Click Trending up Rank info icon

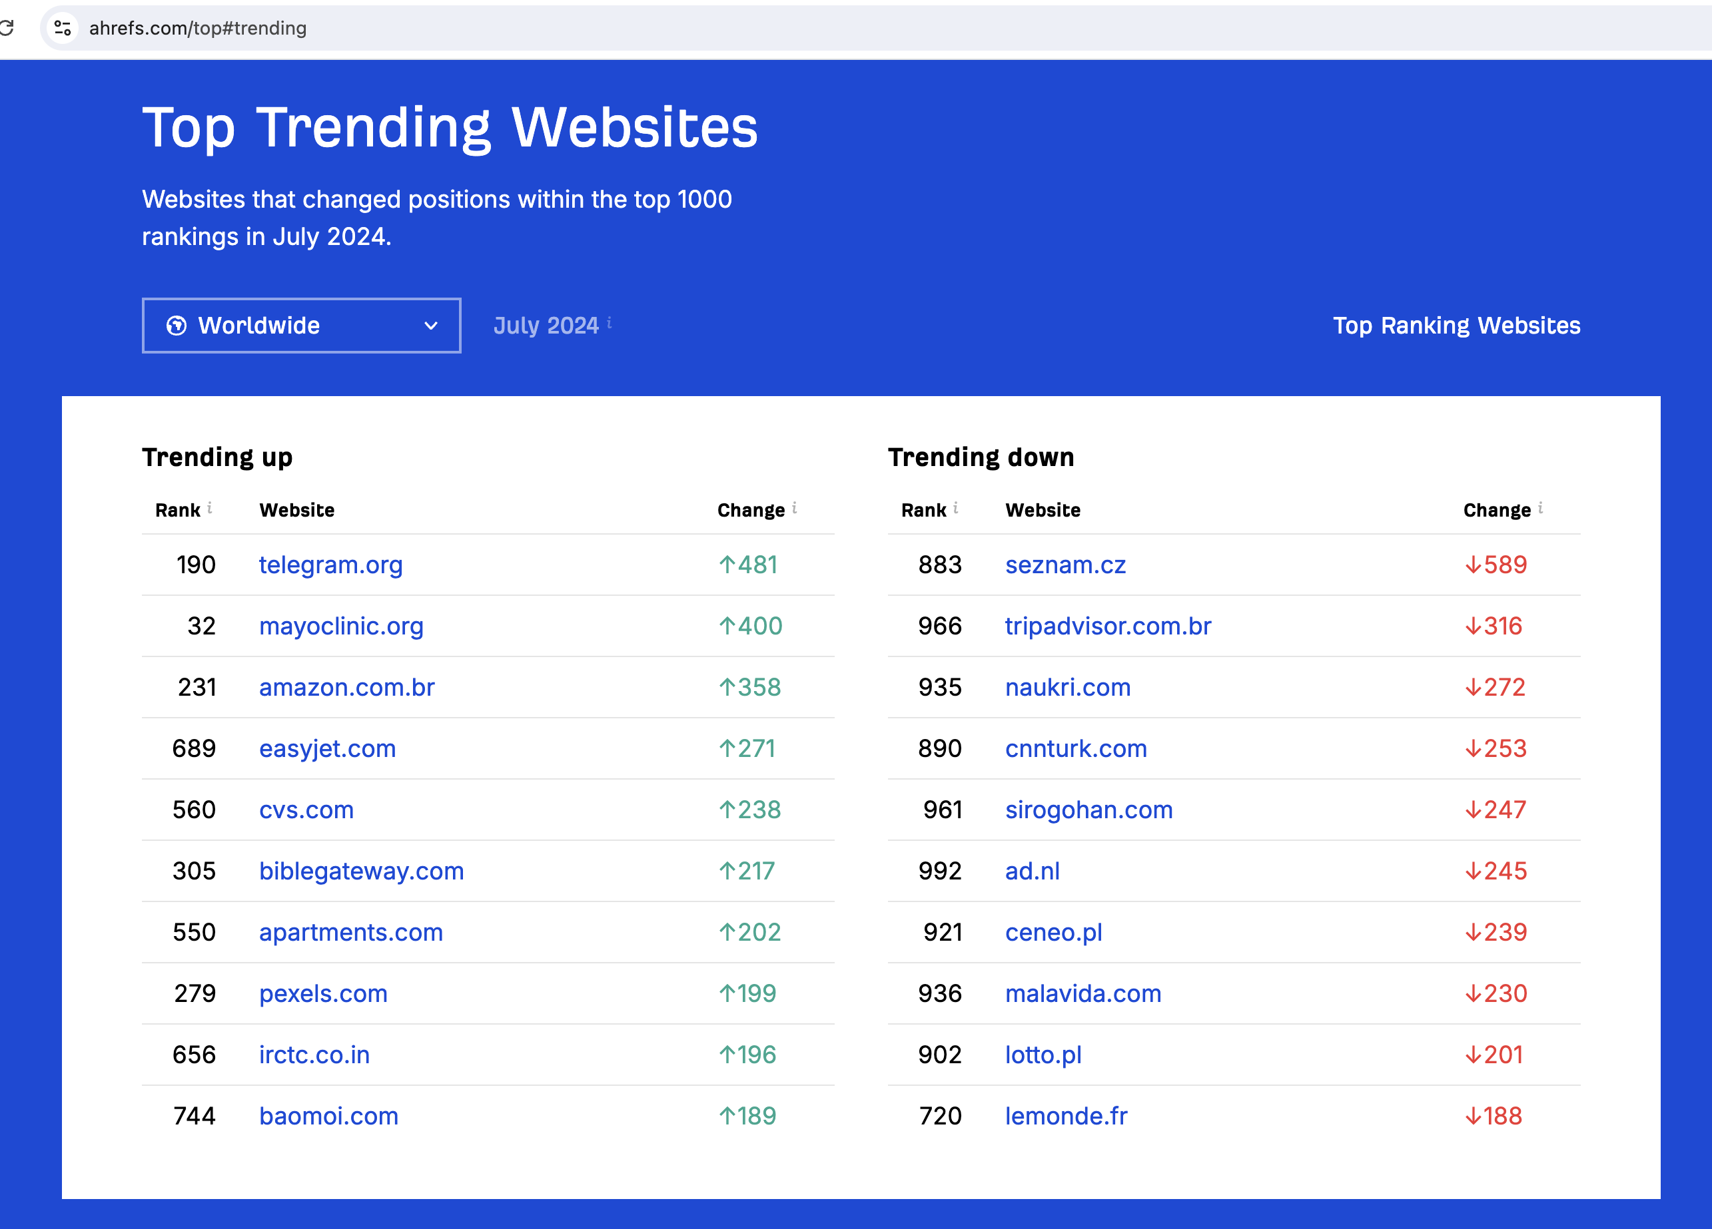(x=209, y=508)
